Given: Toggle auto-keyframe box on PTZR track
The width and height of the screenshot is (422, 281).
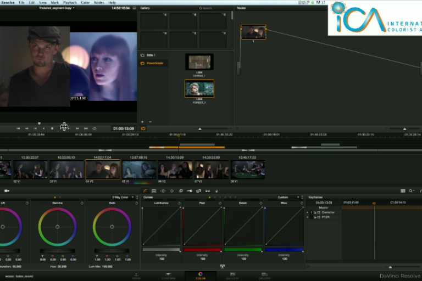Looking at the screenshot, I should 319,217.
